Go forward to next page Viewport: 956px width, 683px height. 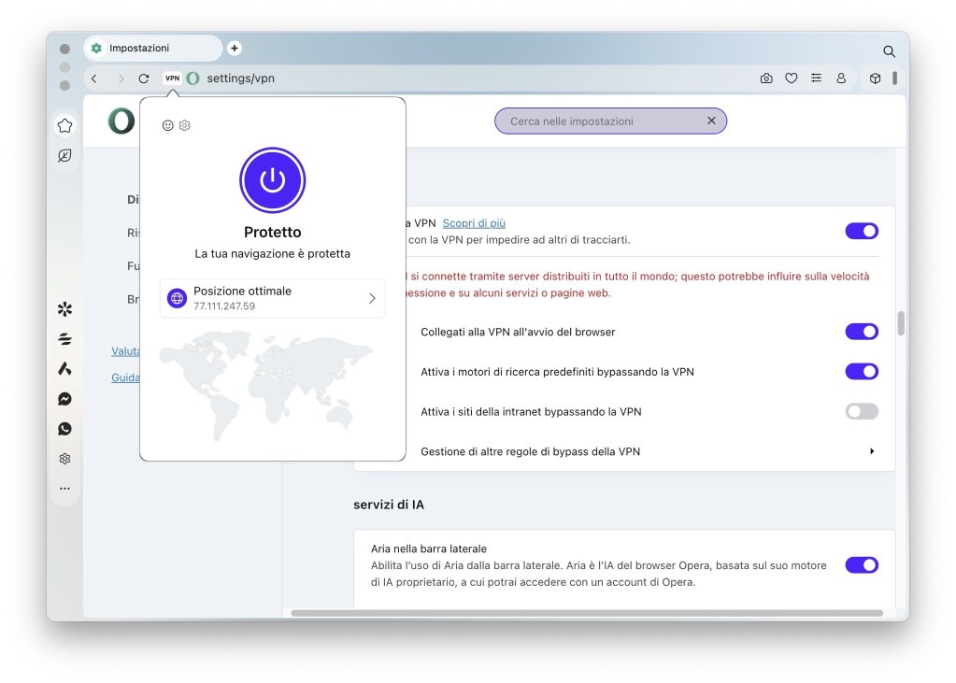[121, 78]
